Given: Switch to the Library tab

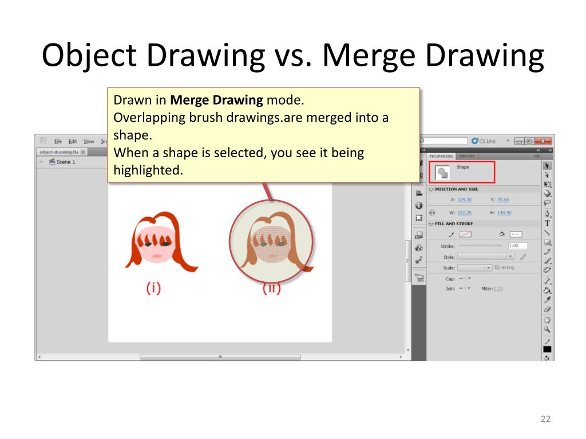Looking at the screenshot, I should 467,156.
